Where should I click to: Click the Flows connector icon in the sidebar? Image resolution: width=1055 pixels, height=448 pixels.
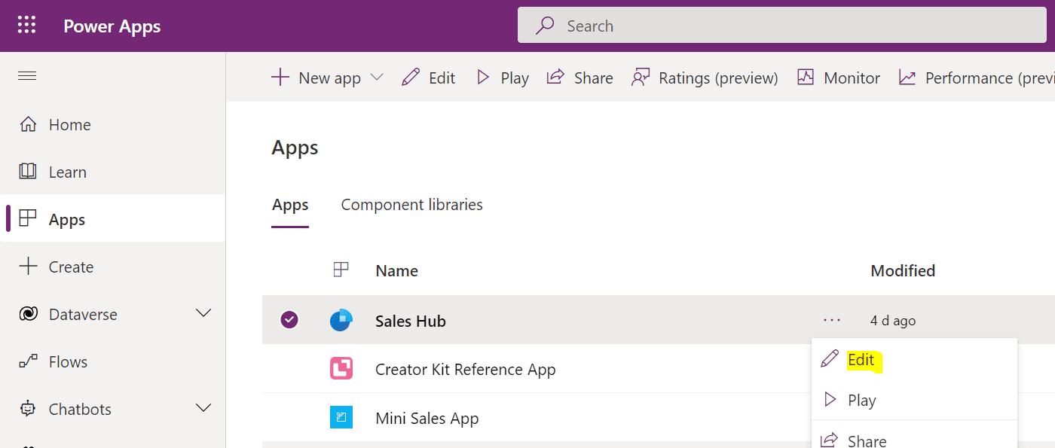click(x=28, y=361)
